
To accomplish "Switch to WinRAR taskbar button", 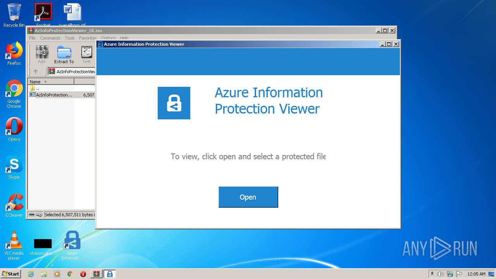I will (x=96, y=274).
